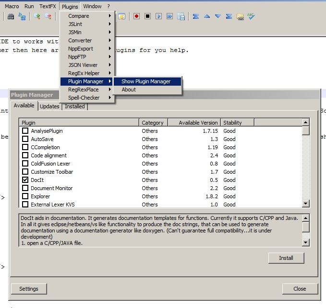Click the plugin list scrollbar thumb

(305, 131)
